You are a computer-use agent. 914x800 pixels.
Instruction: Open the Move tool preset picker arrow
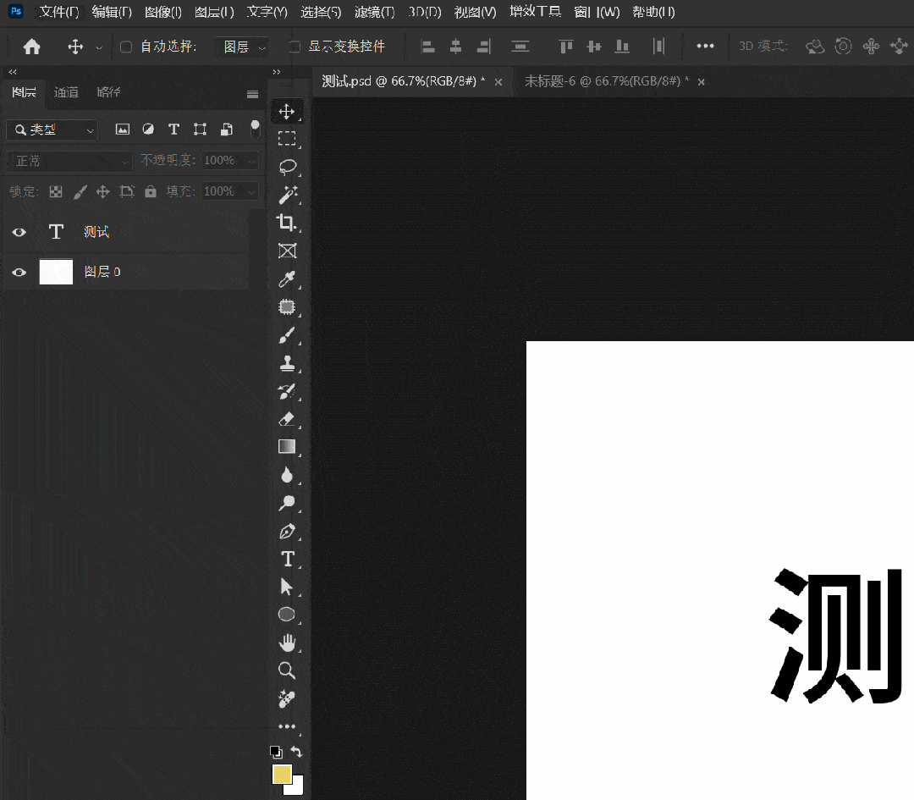[x=99, y=47]
